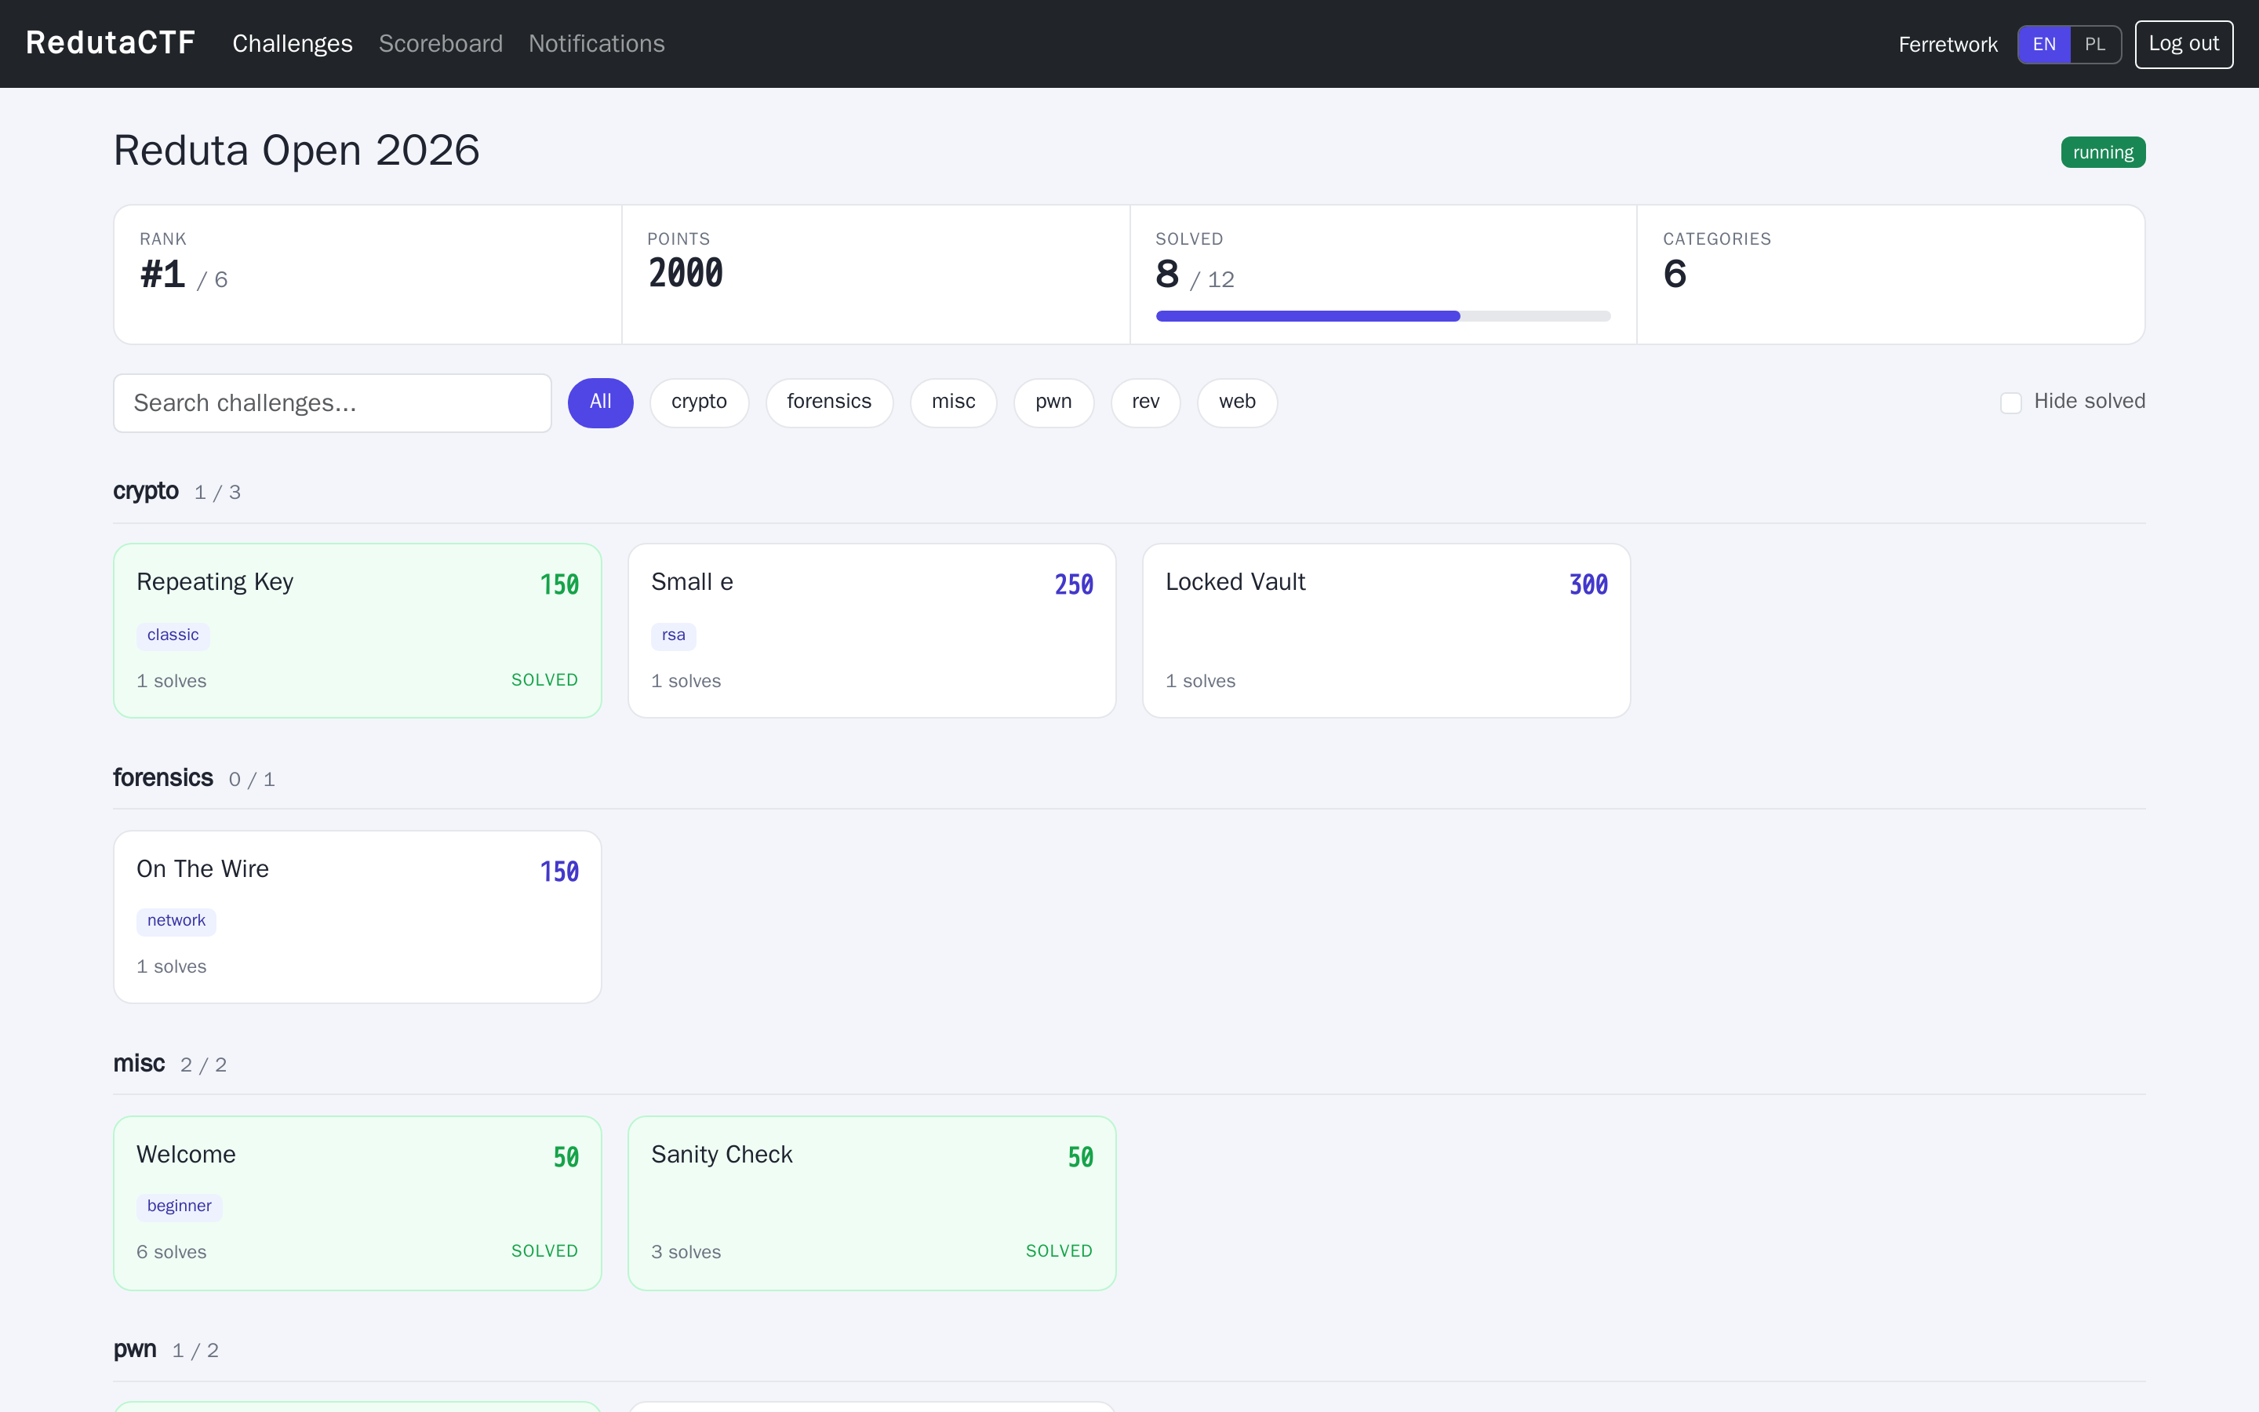
Task: Open the RedutaCTF home logo link
Action: click(x=110, y=43)
